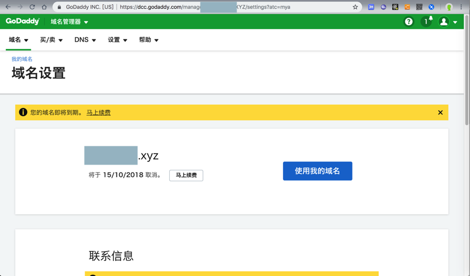
Task: Bookmark the page with the star icon
Action: point(355,7)
